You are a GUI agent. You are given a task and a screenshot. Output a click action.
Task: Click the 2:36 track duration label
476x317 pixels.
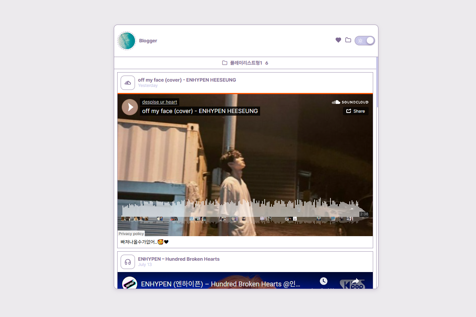(x=364, y=214)
